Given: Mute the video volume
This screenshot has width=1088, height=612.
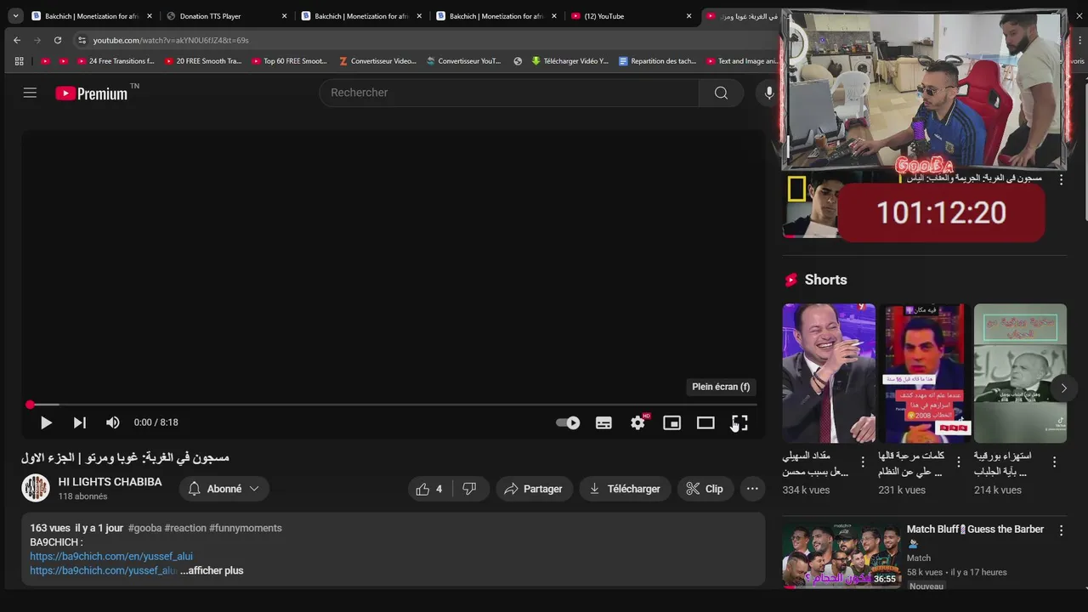Looking at the screenshot, I should (112, 422).
